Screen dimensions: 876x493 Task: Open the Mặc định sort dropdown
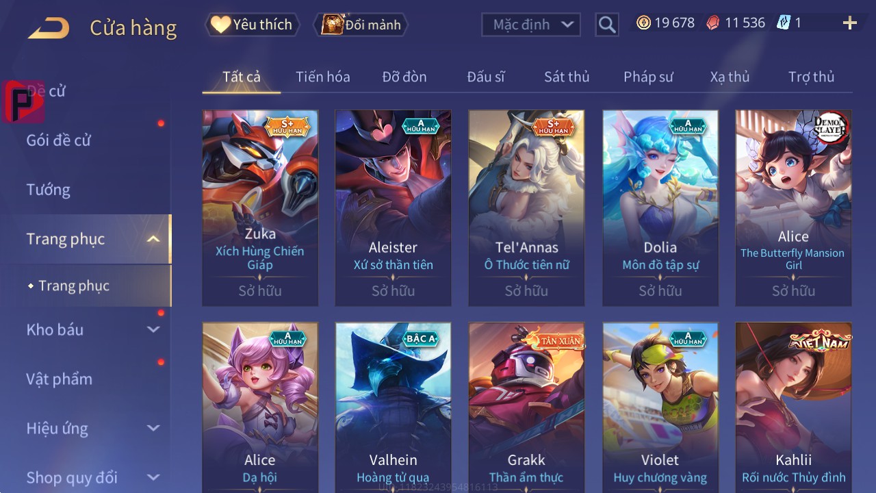[531, 25]
